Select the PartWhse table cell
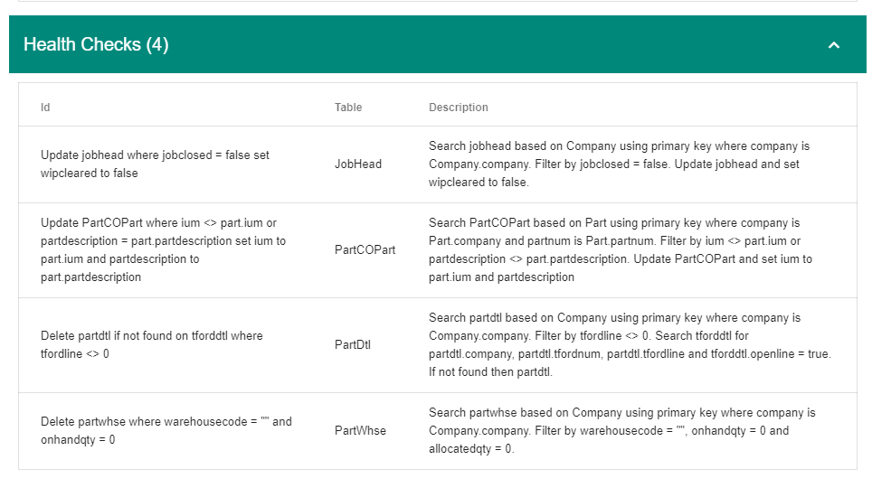Screen dimensions: 891x488 (360, 431)
